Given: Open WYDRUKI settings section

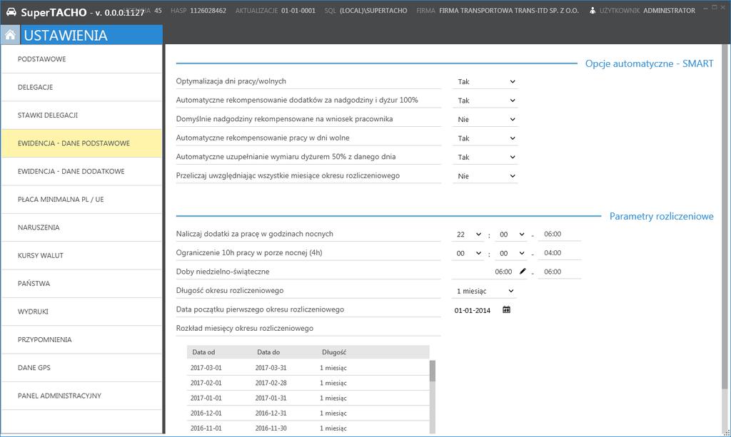Looking at the screenshot, I should (81, 312).
